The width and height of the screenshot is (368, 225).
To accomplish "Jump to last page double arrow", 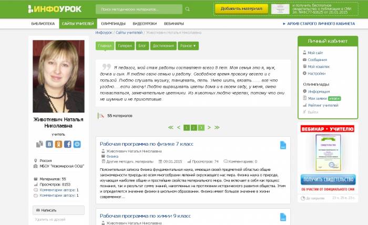I will (x=217, y=127).
